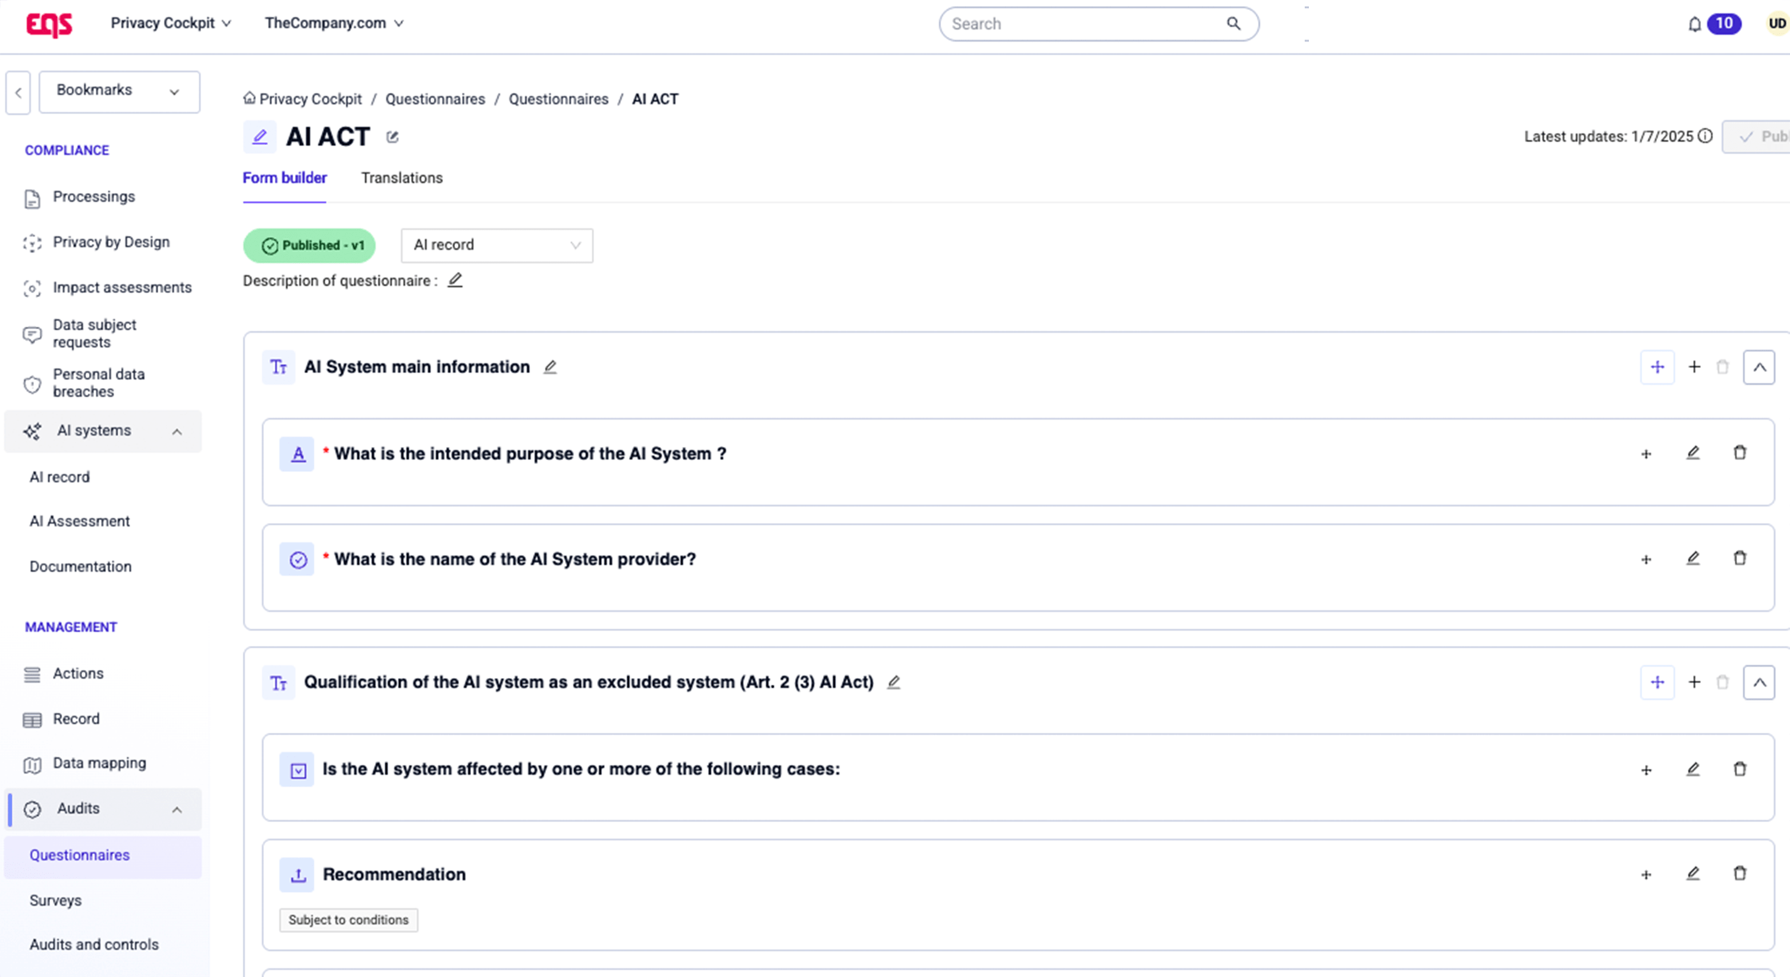Screen dimensions: 1790x977
Task: Delete the intended purpose question
Action: click(1739, 453)
